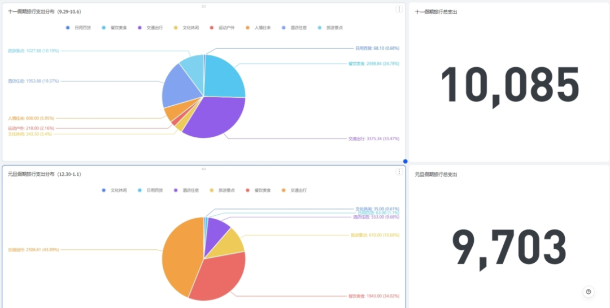This screenshot has width=610, height=308.
Task: Click title 十一假期旅行支出分布 (9.29-10.6)
Action: (45, 12)
